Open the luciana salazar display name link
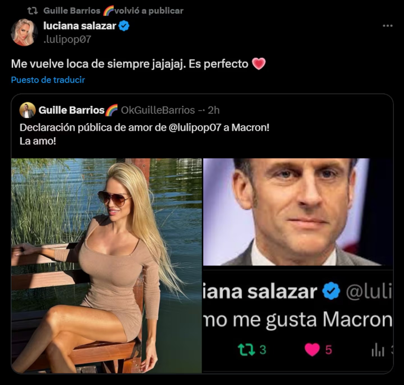This screenshot has width=404, height=385. (x=80, y=26)
